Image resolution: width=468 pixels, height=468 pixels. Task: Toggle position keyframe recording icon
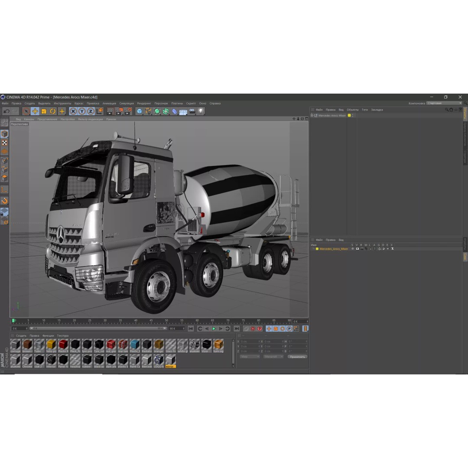click(269, 328)
